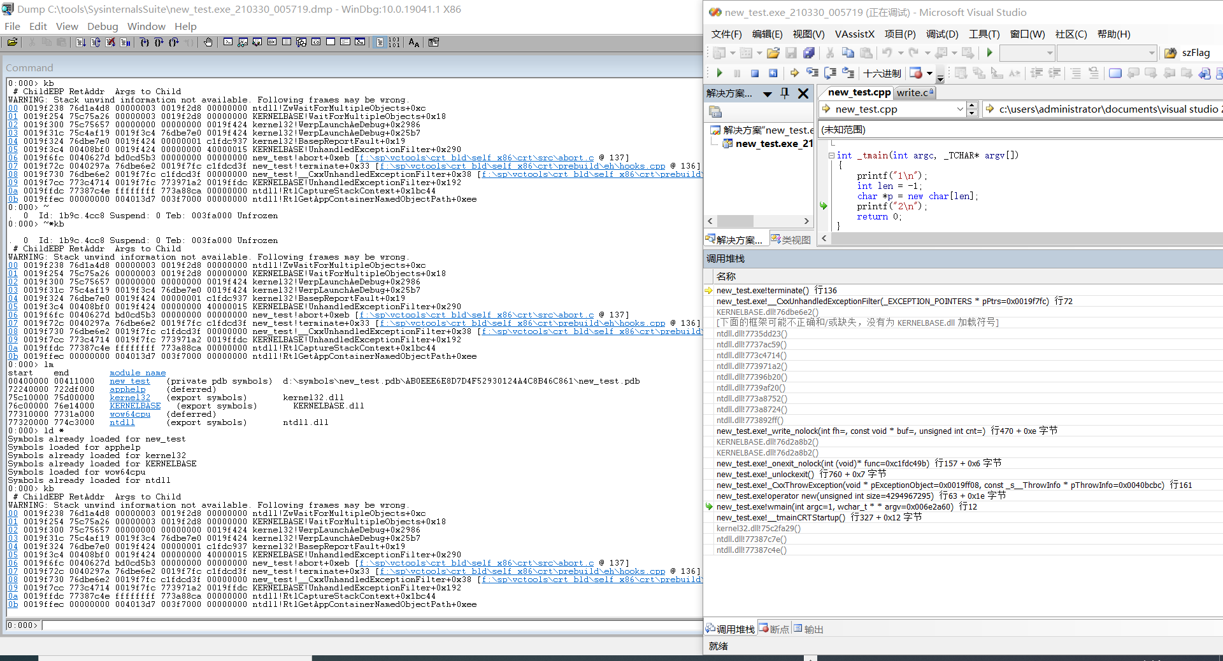Open the WinDbg Watch window icon

pyautogui.click(x=243, y=43)
